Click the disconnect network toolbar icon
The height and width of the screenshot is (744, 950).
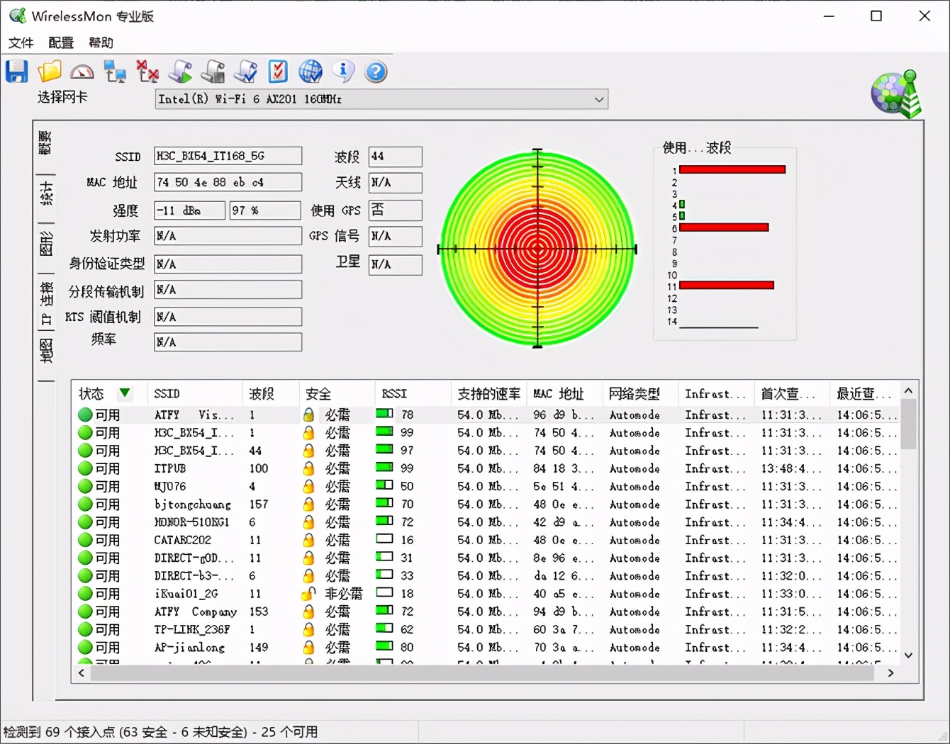point(147,71)
